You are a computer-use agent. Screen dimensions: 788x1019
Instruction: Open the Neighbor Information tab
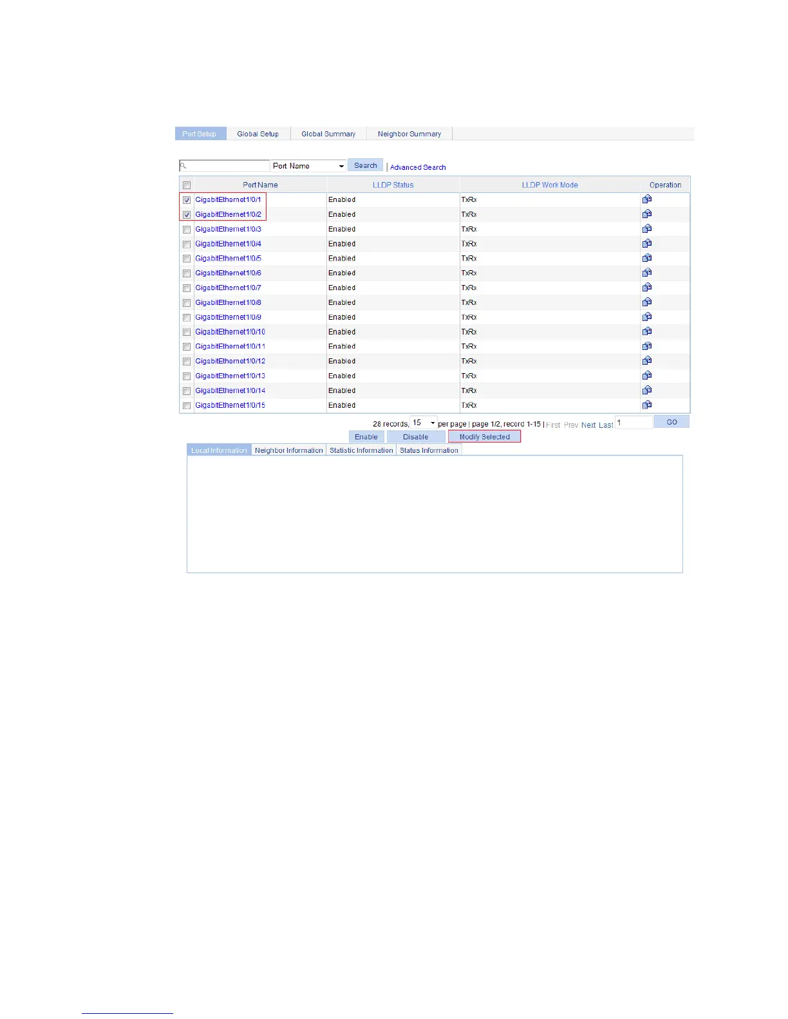[289, 450]
